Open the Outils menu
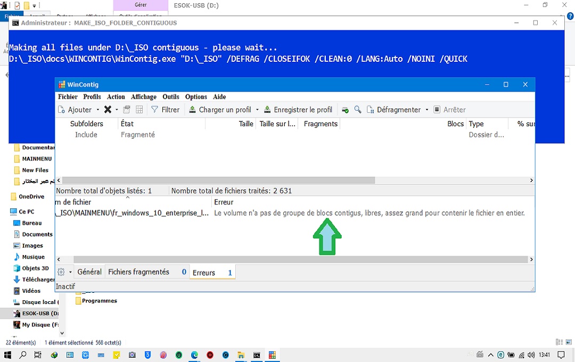575x362 pixels. point(171,97)
